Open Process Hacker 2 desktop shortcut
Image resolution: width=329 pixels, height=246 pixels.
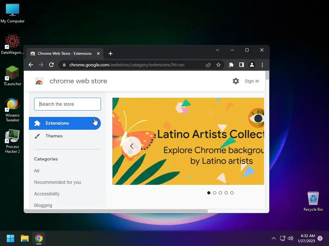[x=13, y=141]
